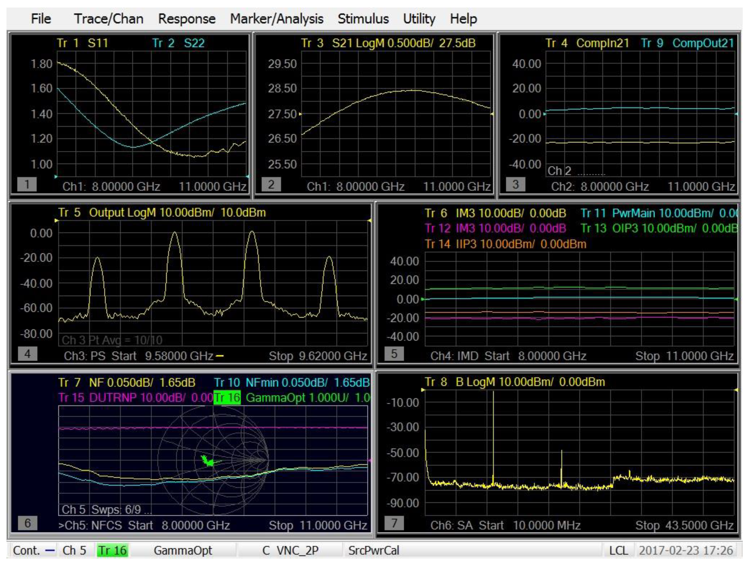Select window number 1 badge

pos(27,184)
